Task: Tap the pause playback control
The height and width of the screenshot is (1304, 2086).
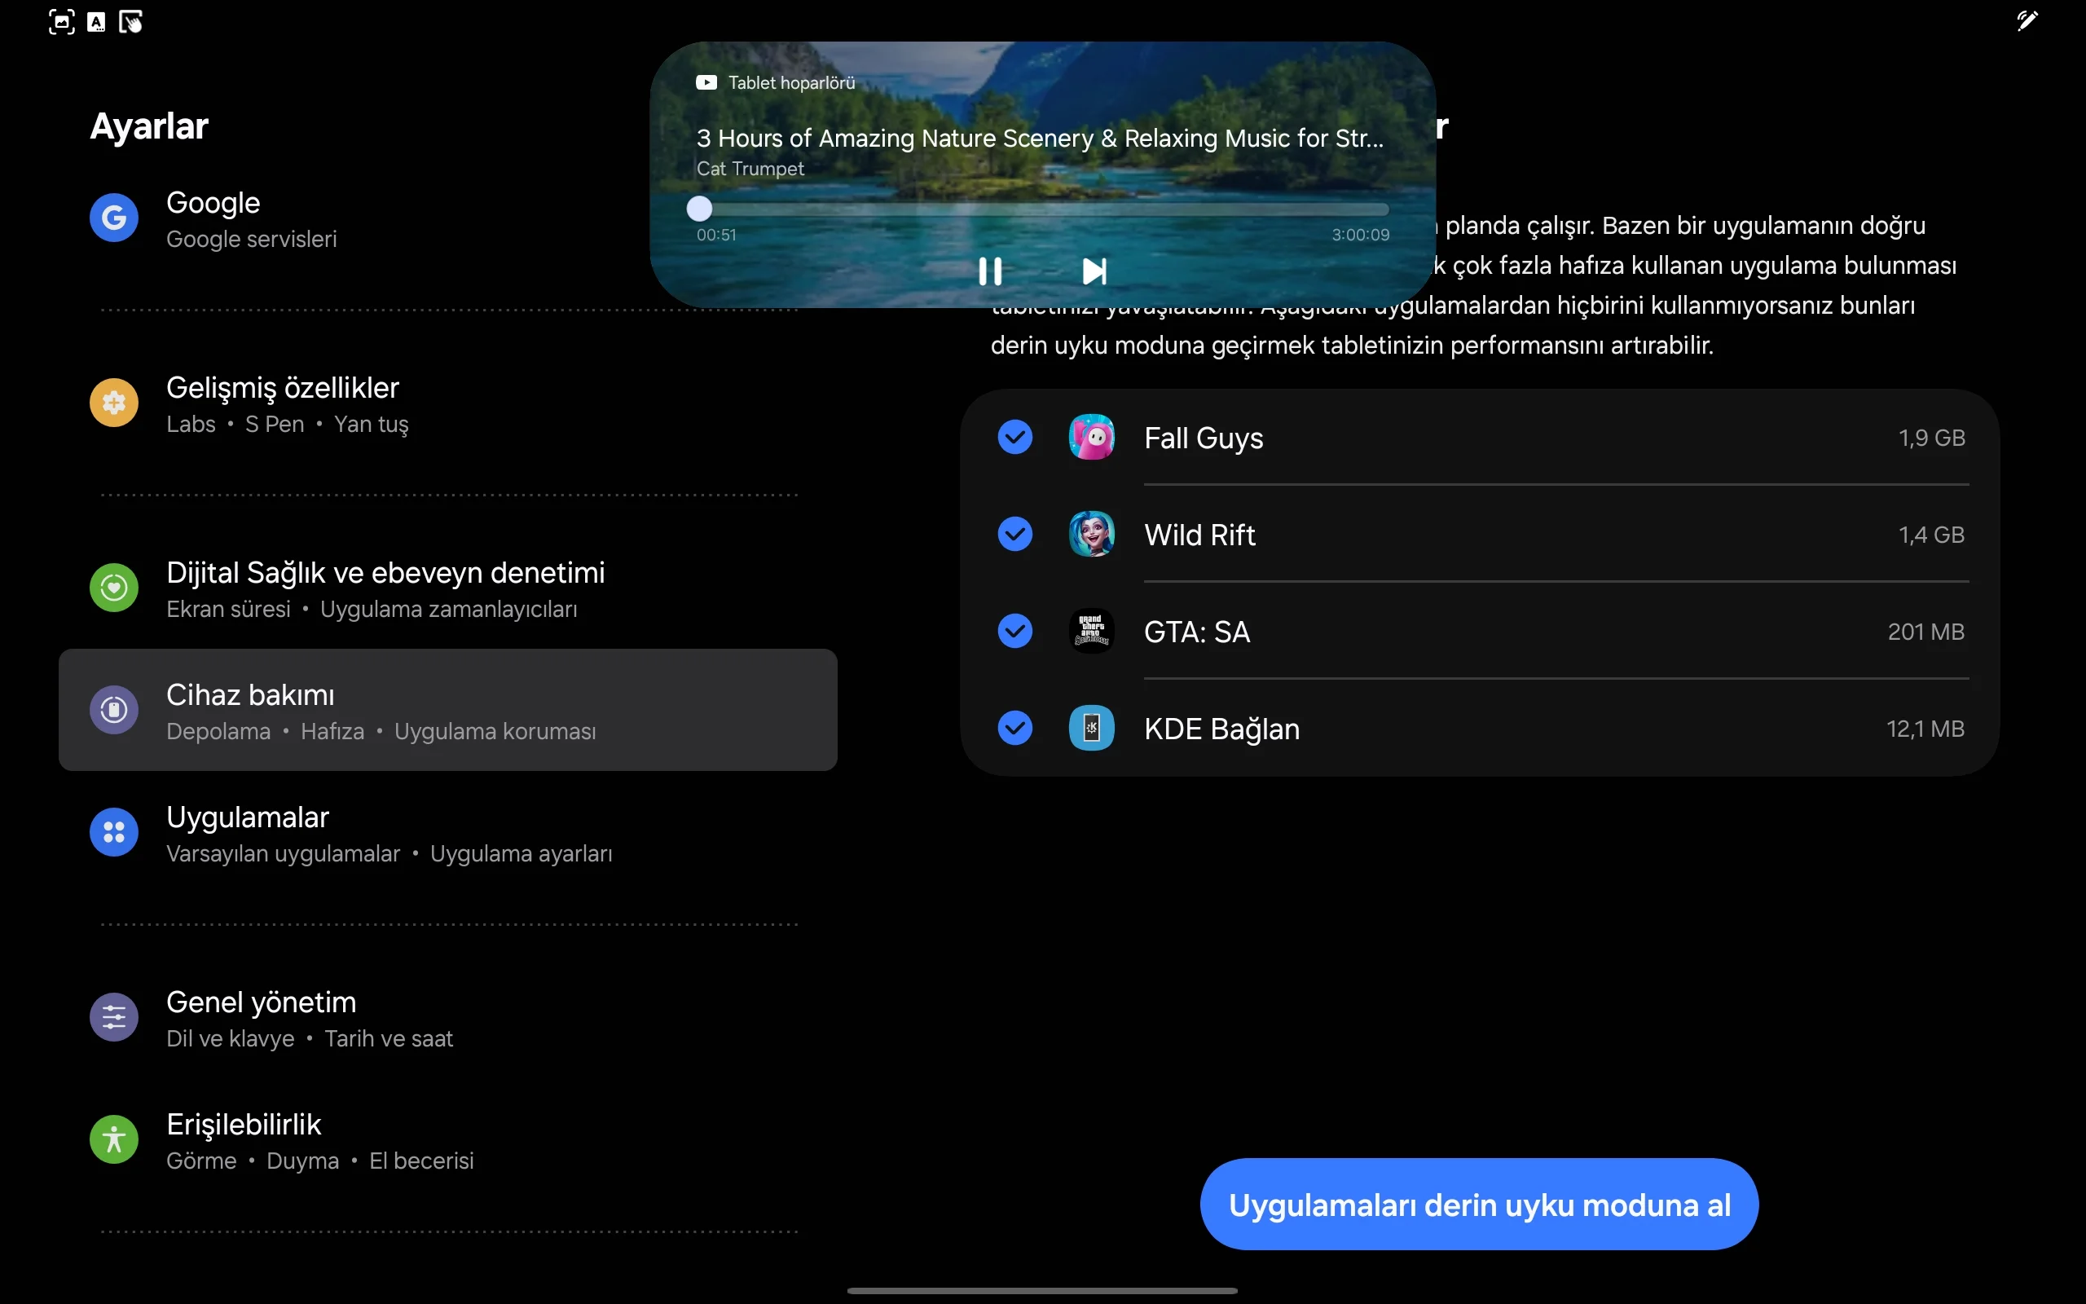Action: (990, 271)
